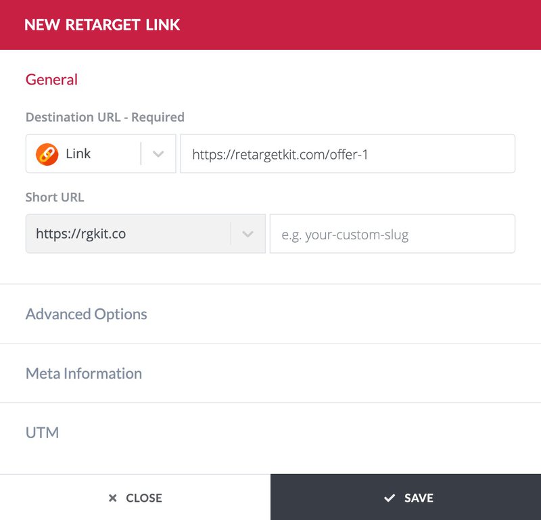541x520 pixels.
Task: Open the short URL domain dropdown arrow
Action: (248, 234)
